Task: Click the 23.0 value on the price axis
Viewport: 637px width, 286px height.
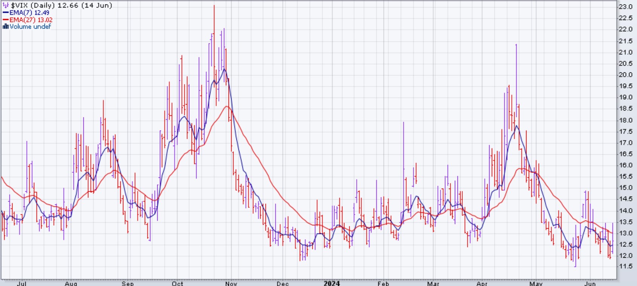Action: 625,7
